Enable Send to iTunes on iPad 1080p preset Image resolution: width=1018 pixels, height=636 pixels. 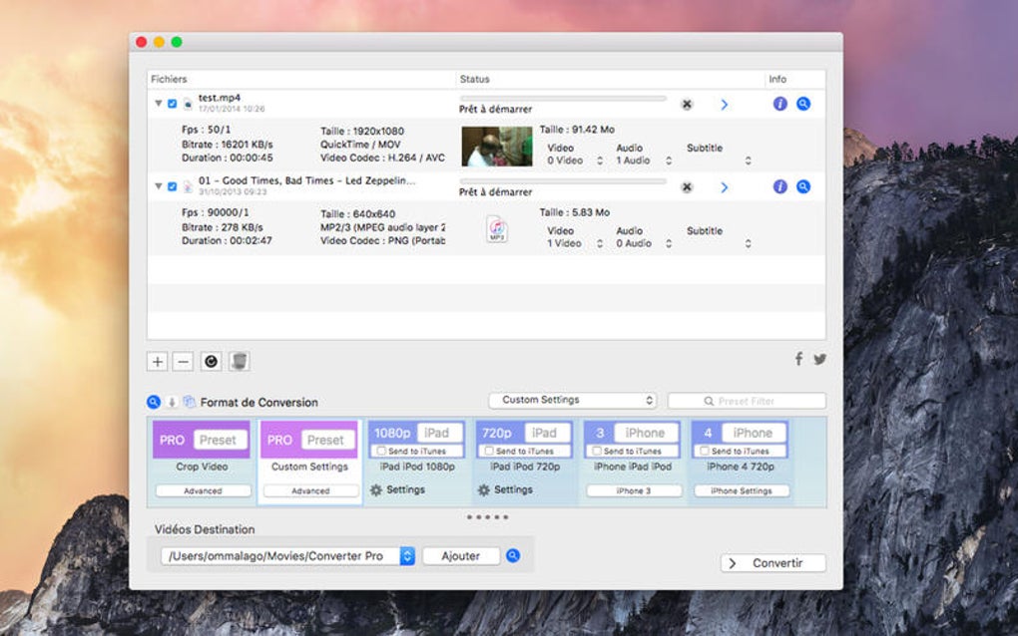[381, 452]
